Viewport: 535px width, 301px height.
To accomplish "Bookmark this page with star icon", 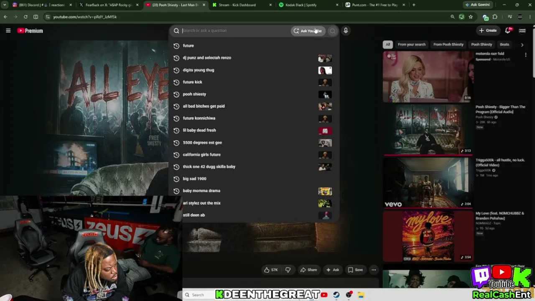I will coord(471,17).
